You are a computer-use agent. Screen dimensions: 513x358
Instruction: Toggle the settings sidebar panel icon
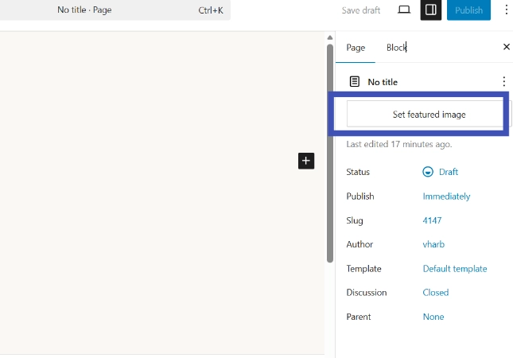(431, 10)
